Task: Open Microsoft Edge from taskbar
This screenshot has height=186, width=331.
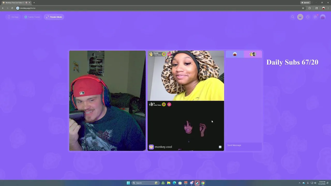Action: click(x=174, y=183)
